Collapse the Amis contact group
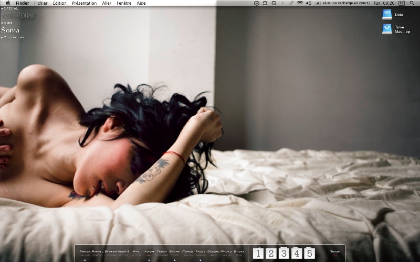The image size is (420, 262). pyautogui.click(x=2, y=23)
